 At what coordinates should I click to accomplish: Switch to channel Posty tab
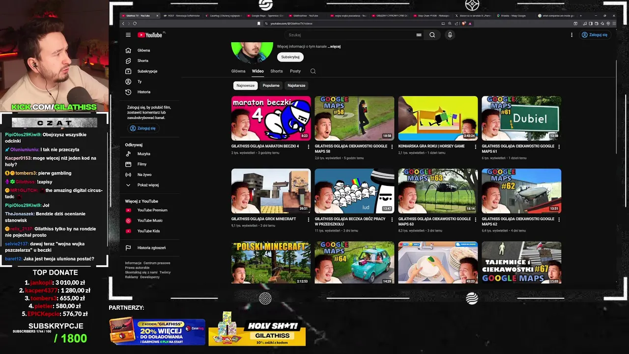tap(295, 71)
